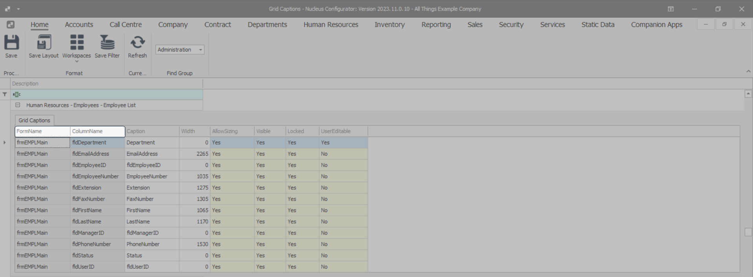The width and height of the screenshot is (753, 277).
Task: Open the Services ribbon tab
Action: [x=552, y=24]
